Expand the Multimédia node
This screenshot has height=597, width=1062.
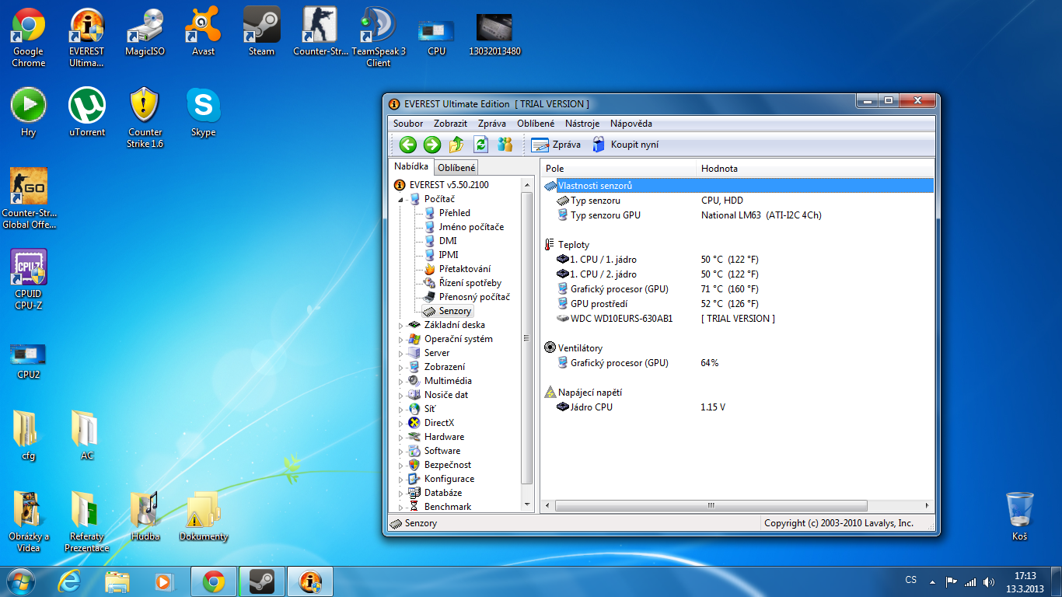coord(402,382)
